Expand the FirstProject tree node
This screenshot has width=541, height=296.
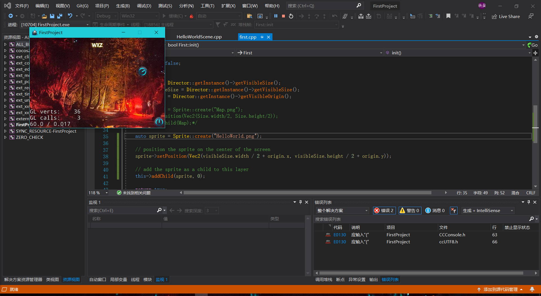point(5,125)
